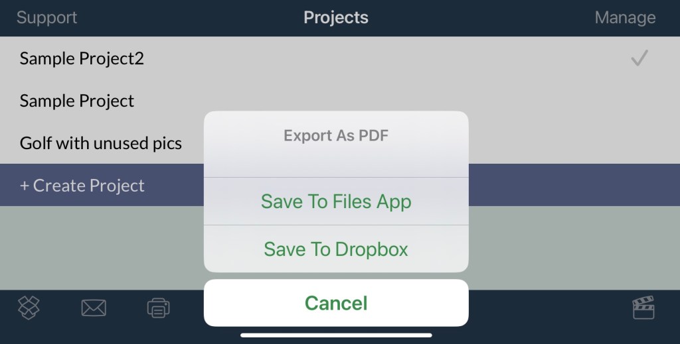Tap Manage in the top bar
This screenshot has width=680, height=344.
pyautogui.click(x=625, y=17)
